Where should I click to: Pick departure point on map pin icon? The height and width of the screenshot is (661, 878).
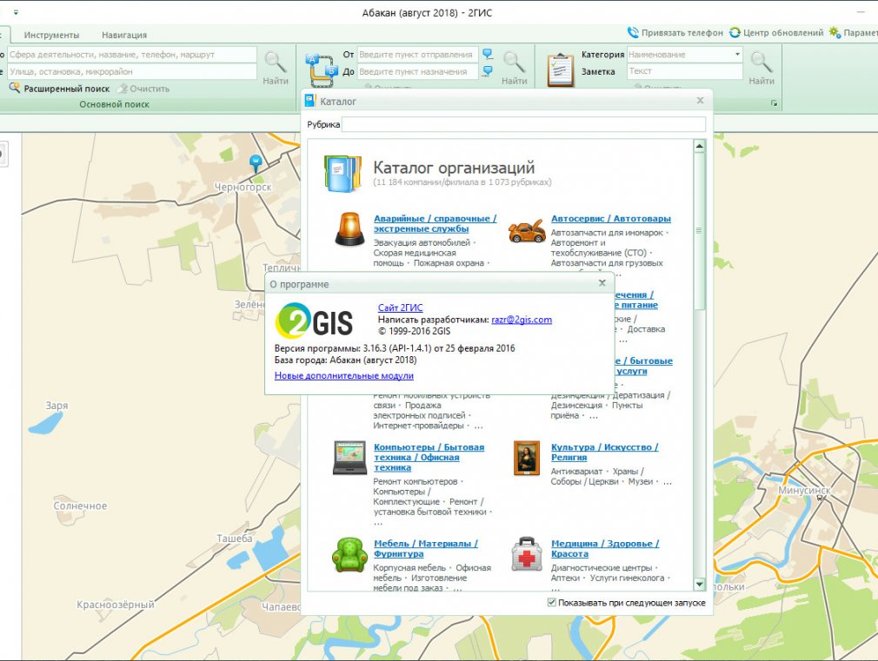(488, 54)
